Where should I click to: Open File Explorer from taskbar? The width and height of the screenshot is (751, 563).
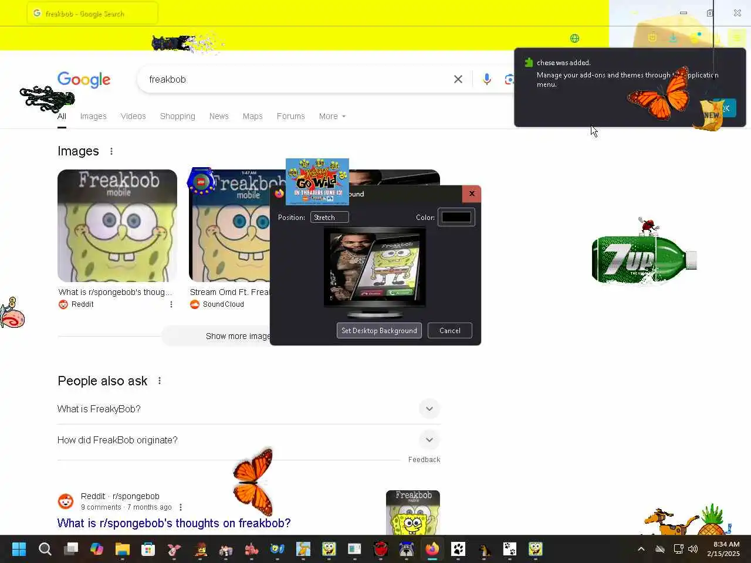click(x=122, y=549)
